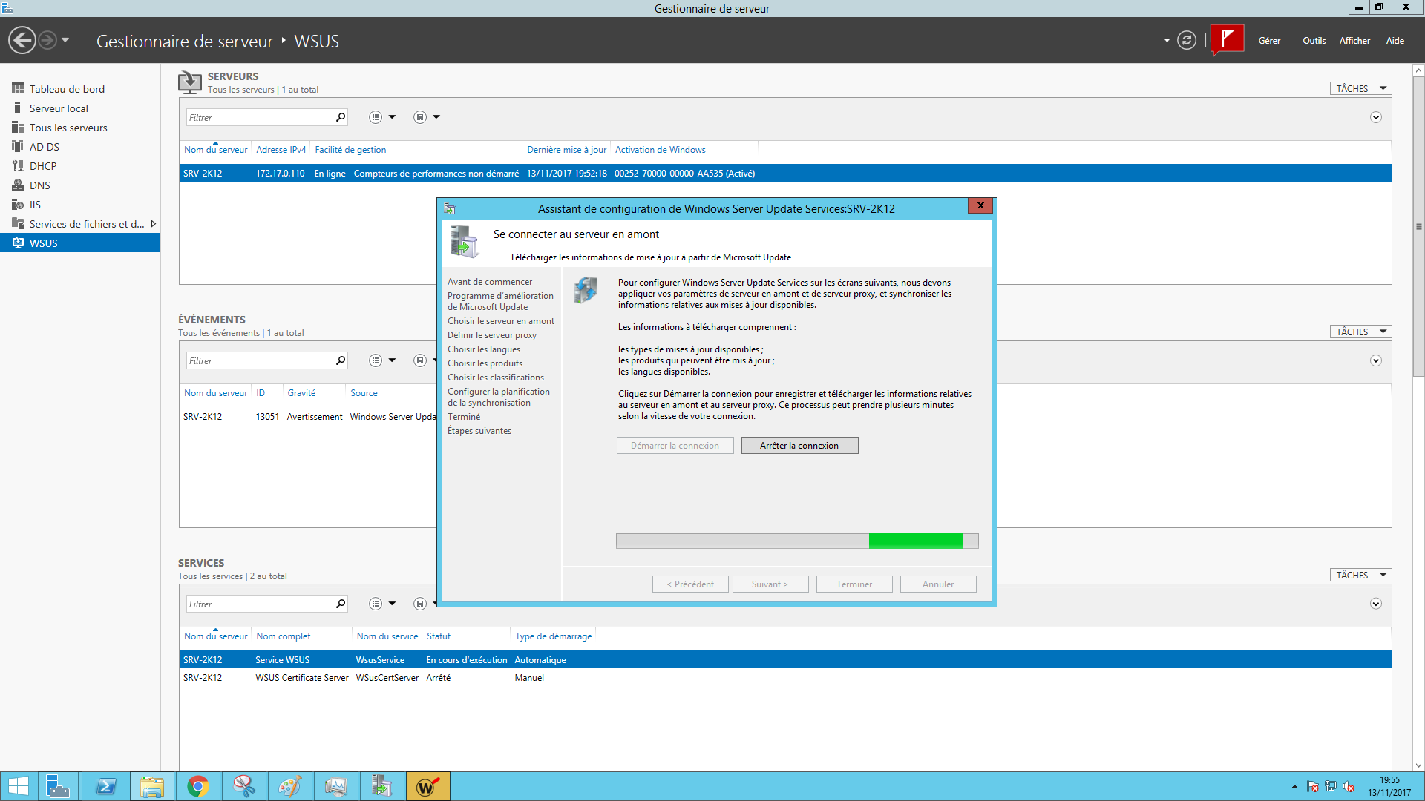The height and width of the screenshot is (801, 1425).
Task: Expand Services section chevron
Action: (x=1375, y=604)
